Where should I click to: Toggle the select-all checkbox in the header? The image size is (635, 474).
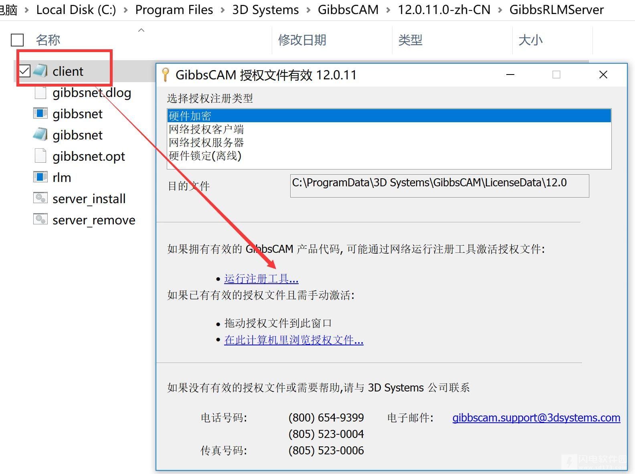(17, 40)
